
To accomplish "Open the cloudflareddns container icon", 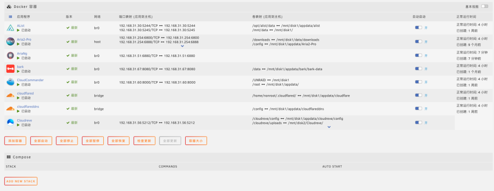I will point(10,108).
